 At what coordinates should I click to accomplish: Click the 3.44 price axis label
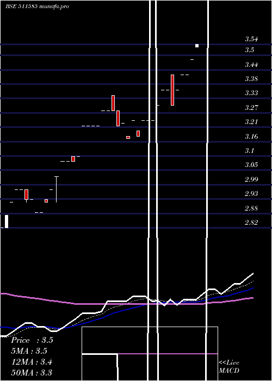tap(251, 65)
